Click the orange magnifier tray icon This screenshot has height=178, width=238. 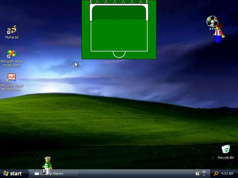tap(216, 174)
